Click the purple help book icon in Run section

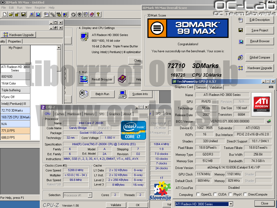tap(122, 79)
